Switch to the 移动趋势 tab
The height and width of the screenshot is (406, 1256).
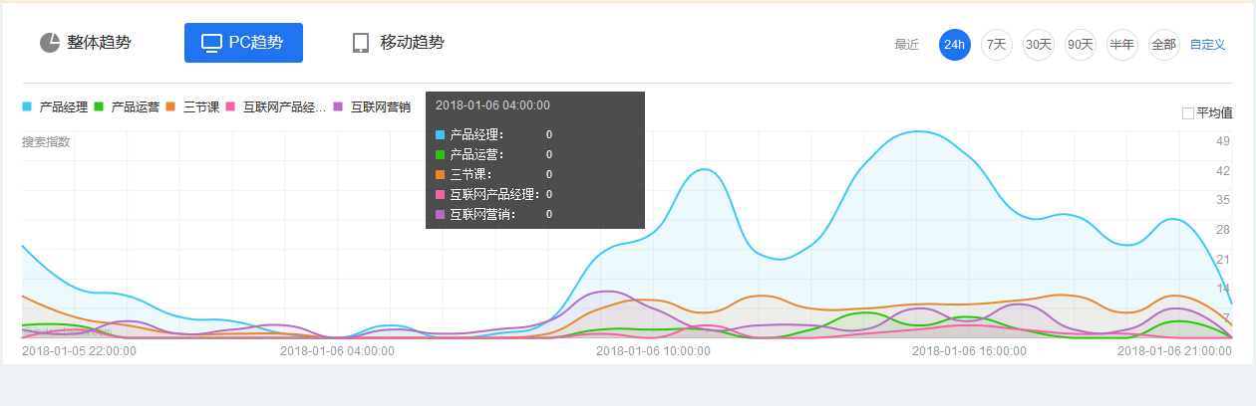click(398, 43)
